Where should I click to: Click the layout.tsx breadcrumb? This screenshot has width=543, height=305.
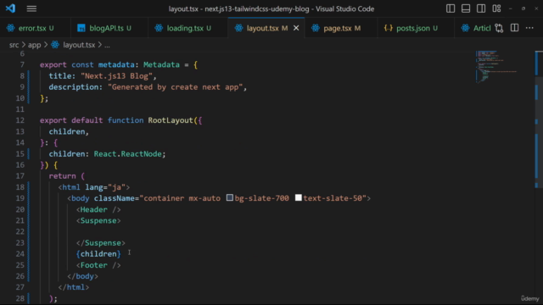point(79,45)
